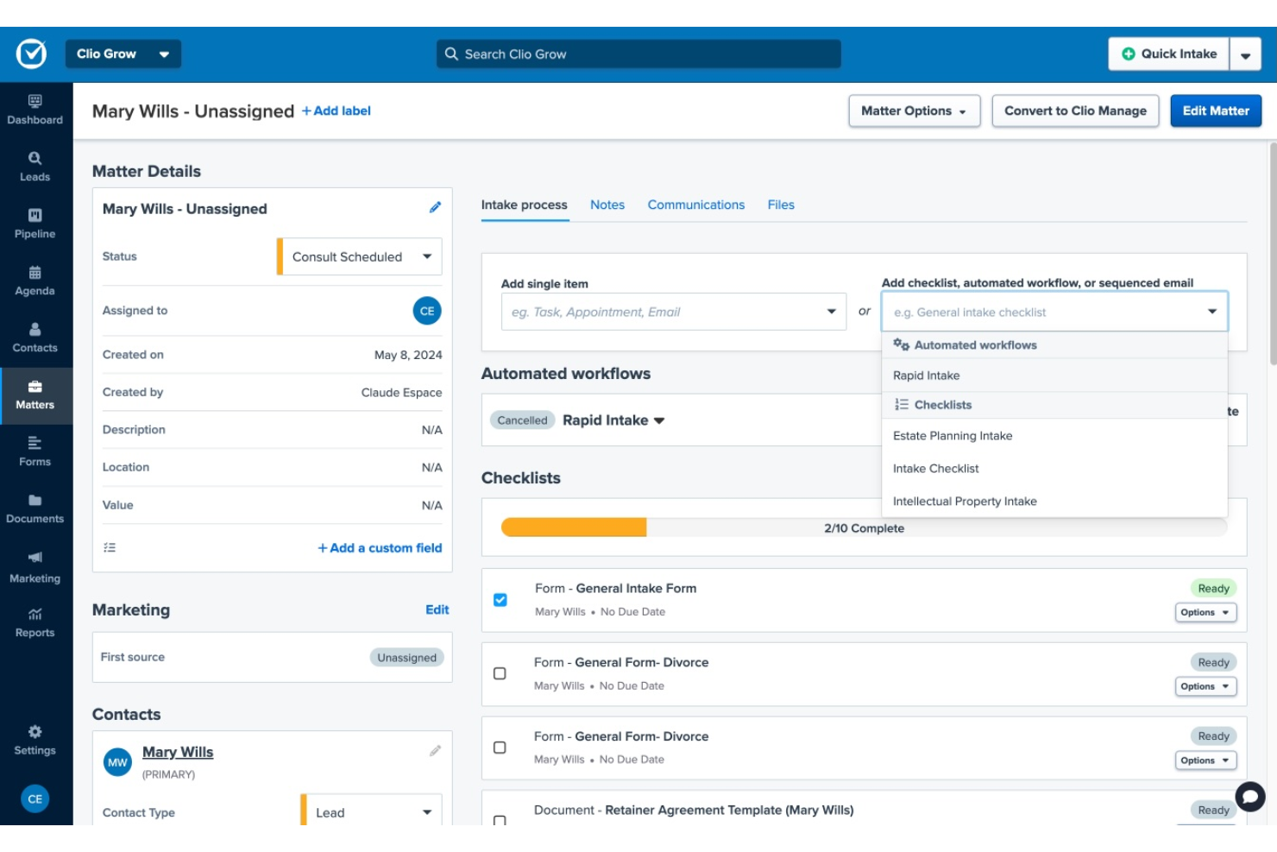Open Options for General Intake Form
Viewport: 1277px width, 852px height.
[1205, 612]
